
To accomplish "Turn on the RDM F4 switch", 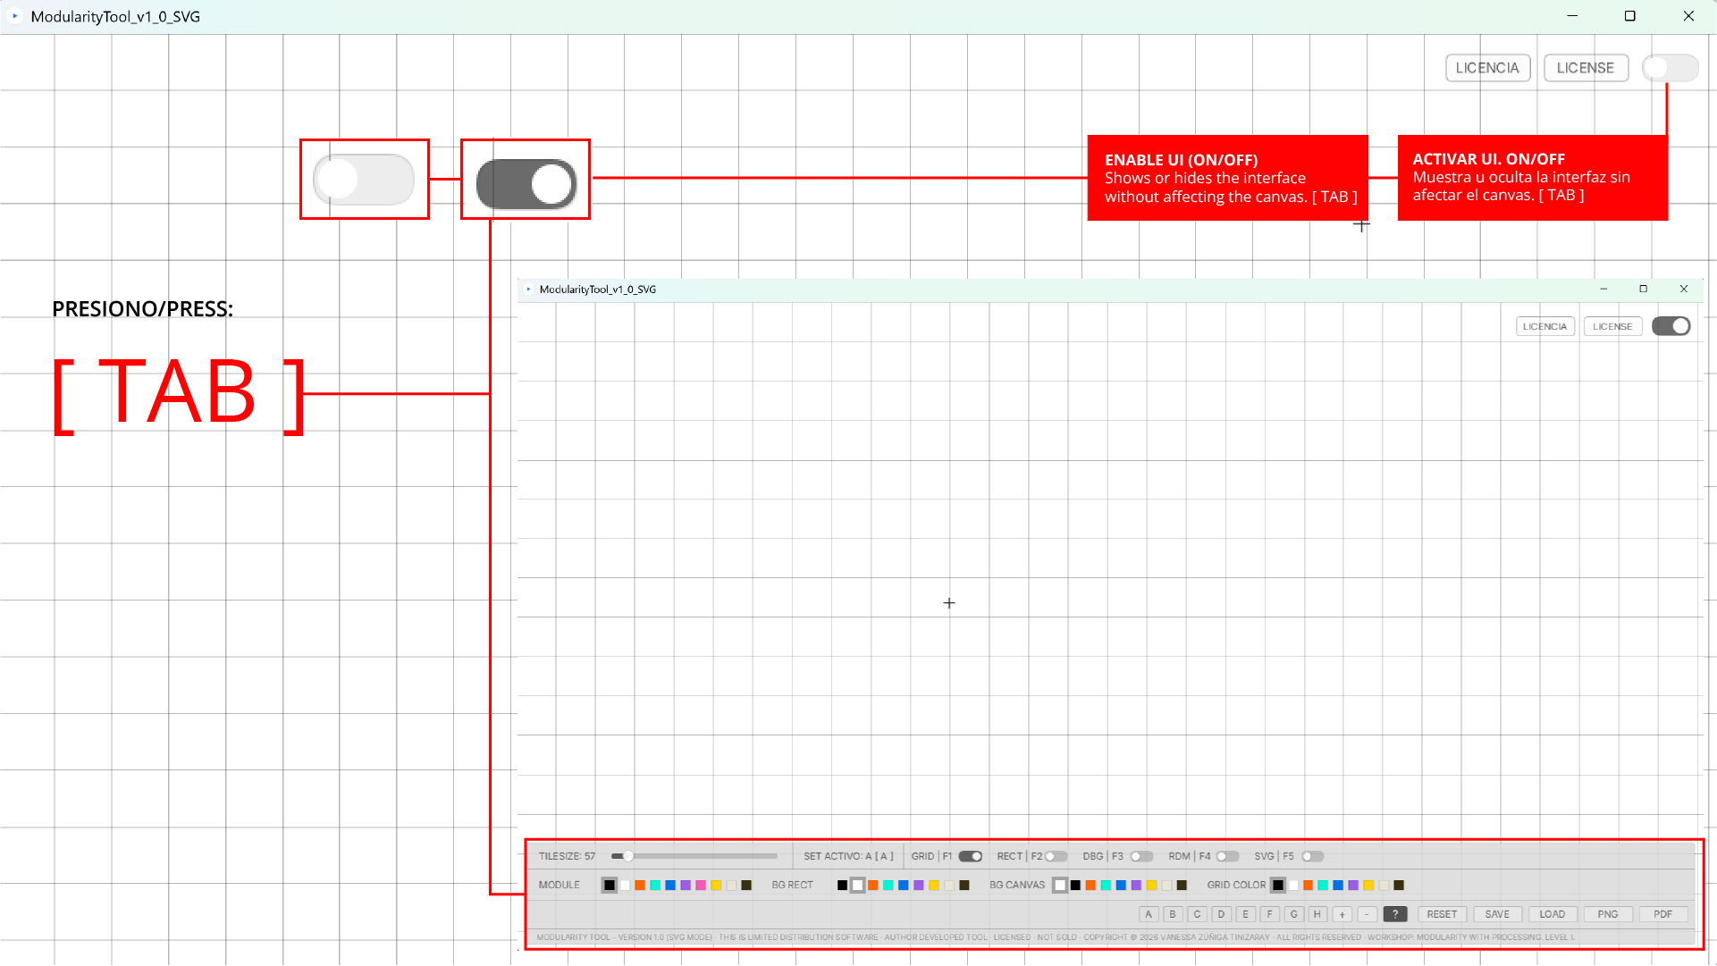I will tap(1227, 856).
